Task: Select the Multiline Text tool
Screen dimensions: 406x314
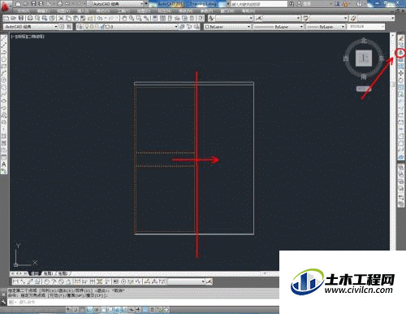Action: [4, 164]
